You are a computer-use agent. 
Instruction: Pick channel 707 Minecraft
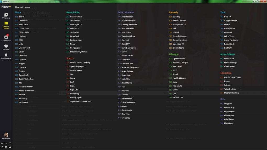pyautogui.click(x=228, y=32)
